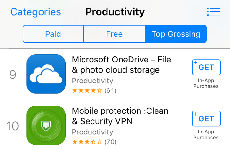Open the list view menu icon
Image resolution: width=230 pixels, height=150 pixels.
click(x=213, y=12)
